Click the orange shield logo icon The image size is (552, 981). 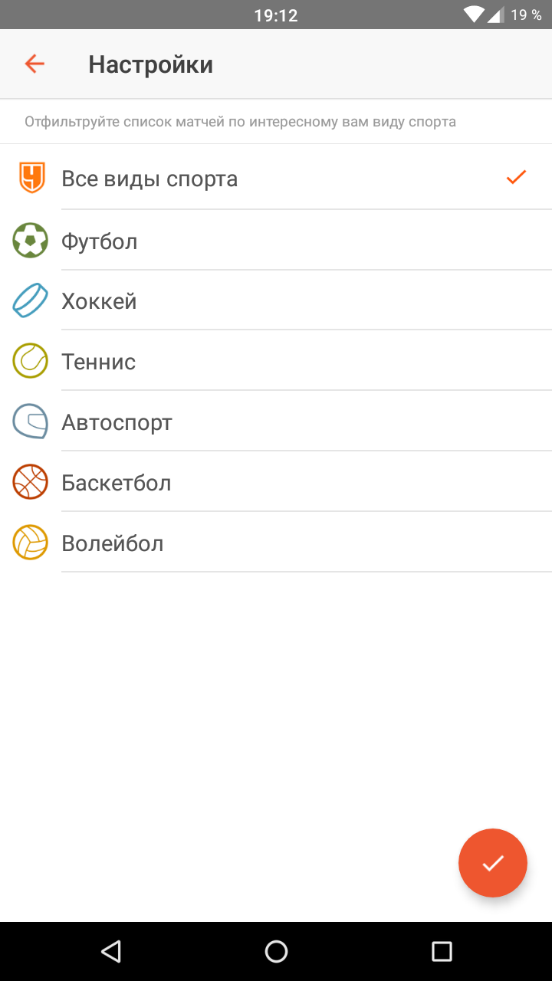(31, 179)
